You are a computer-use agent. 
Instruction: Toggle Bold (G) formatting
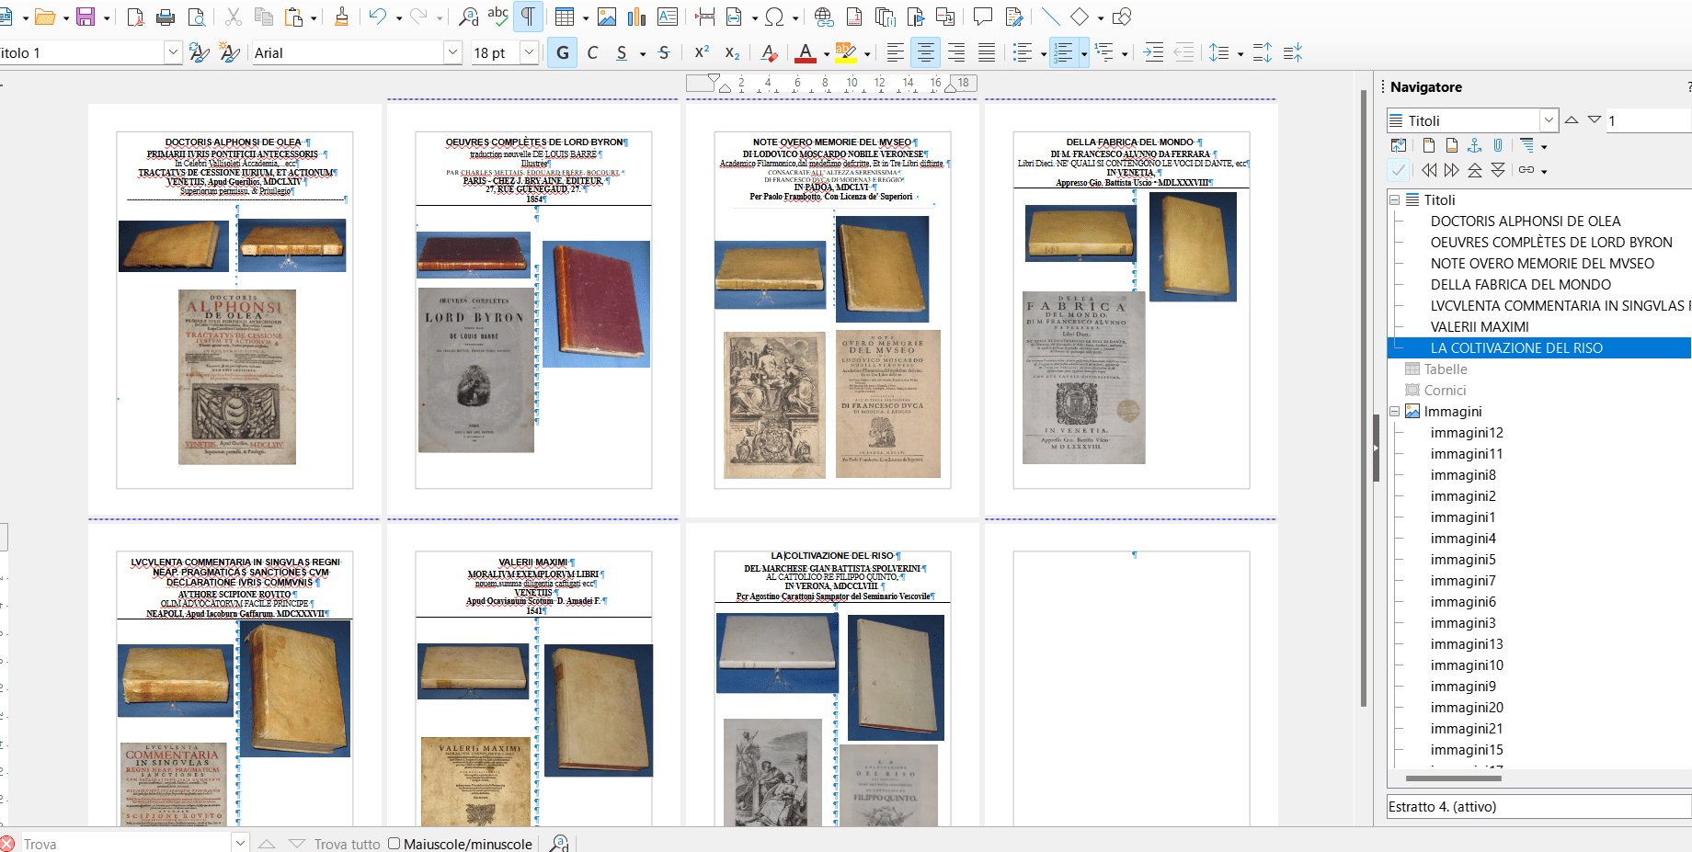pos(563,52)
